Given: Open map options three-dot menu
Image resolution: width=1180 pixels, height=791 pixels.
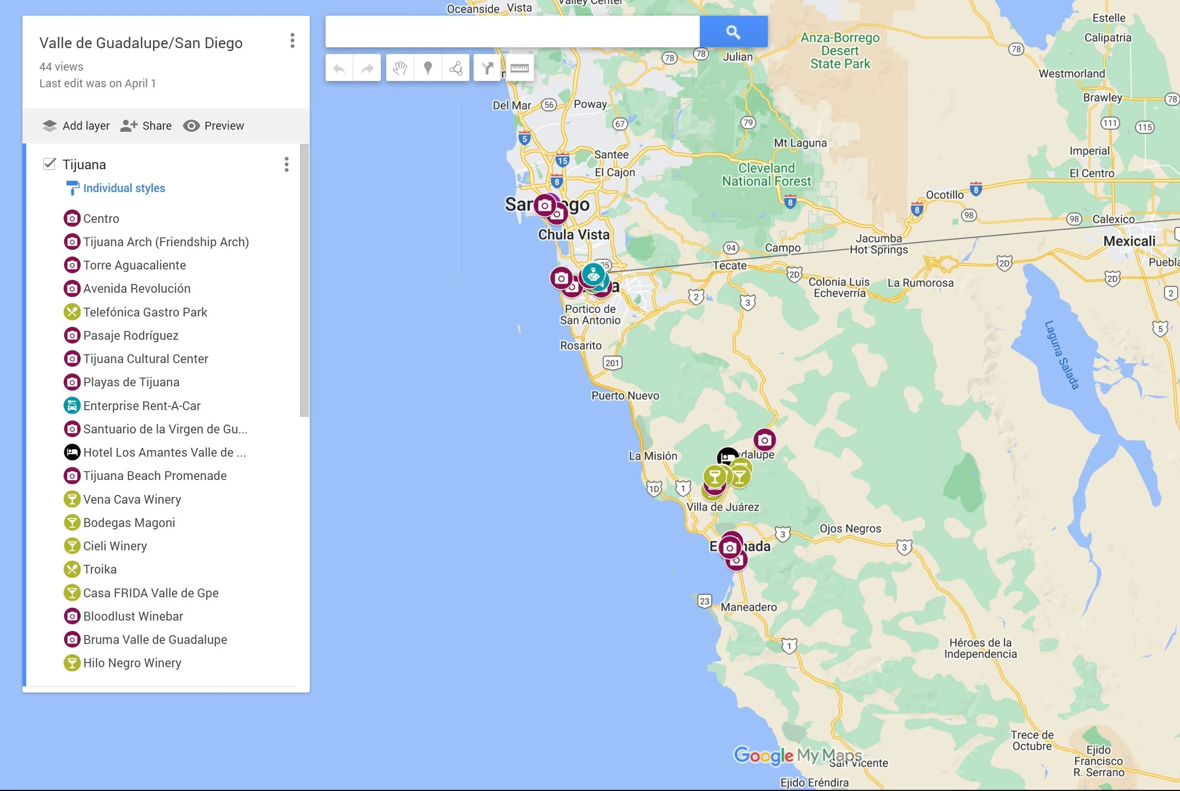Looking at the screenshot, I should (292, 41).
